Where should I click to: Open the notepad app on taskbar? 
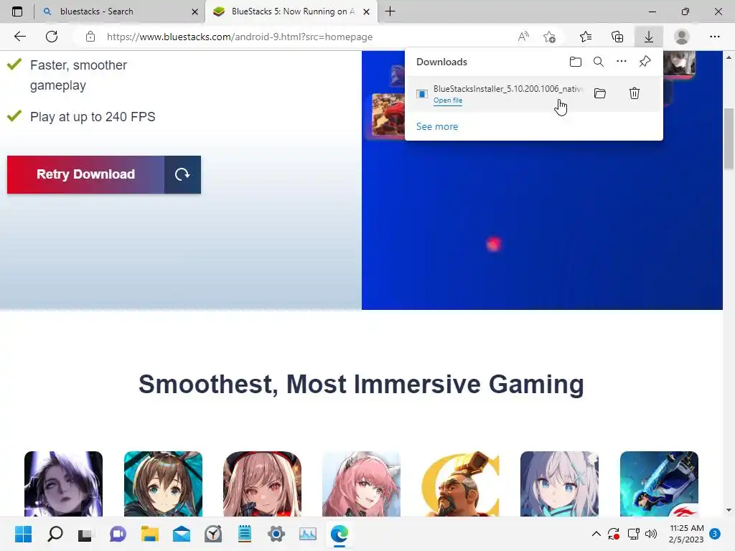(245, 534)
